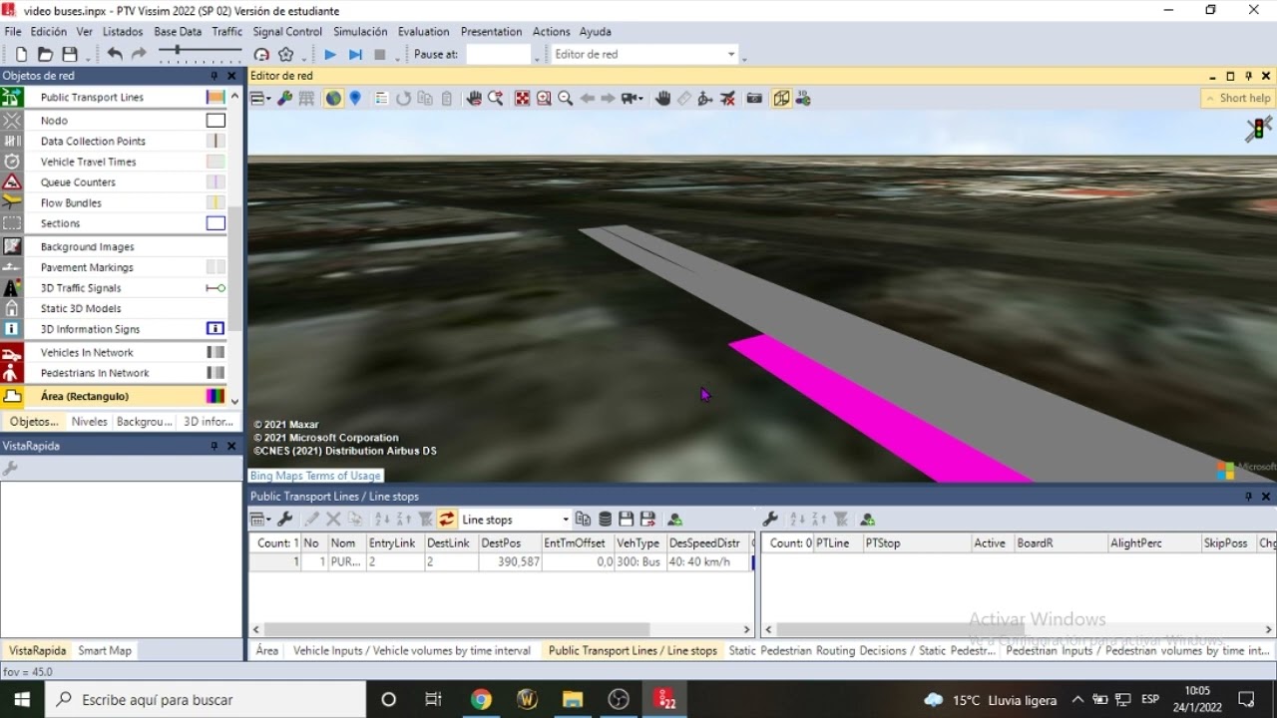Toggle 2D/3D mode cube icon
Image resolution: width=1277 pixels, height=718 pixels.
click(x=781, y=99)
